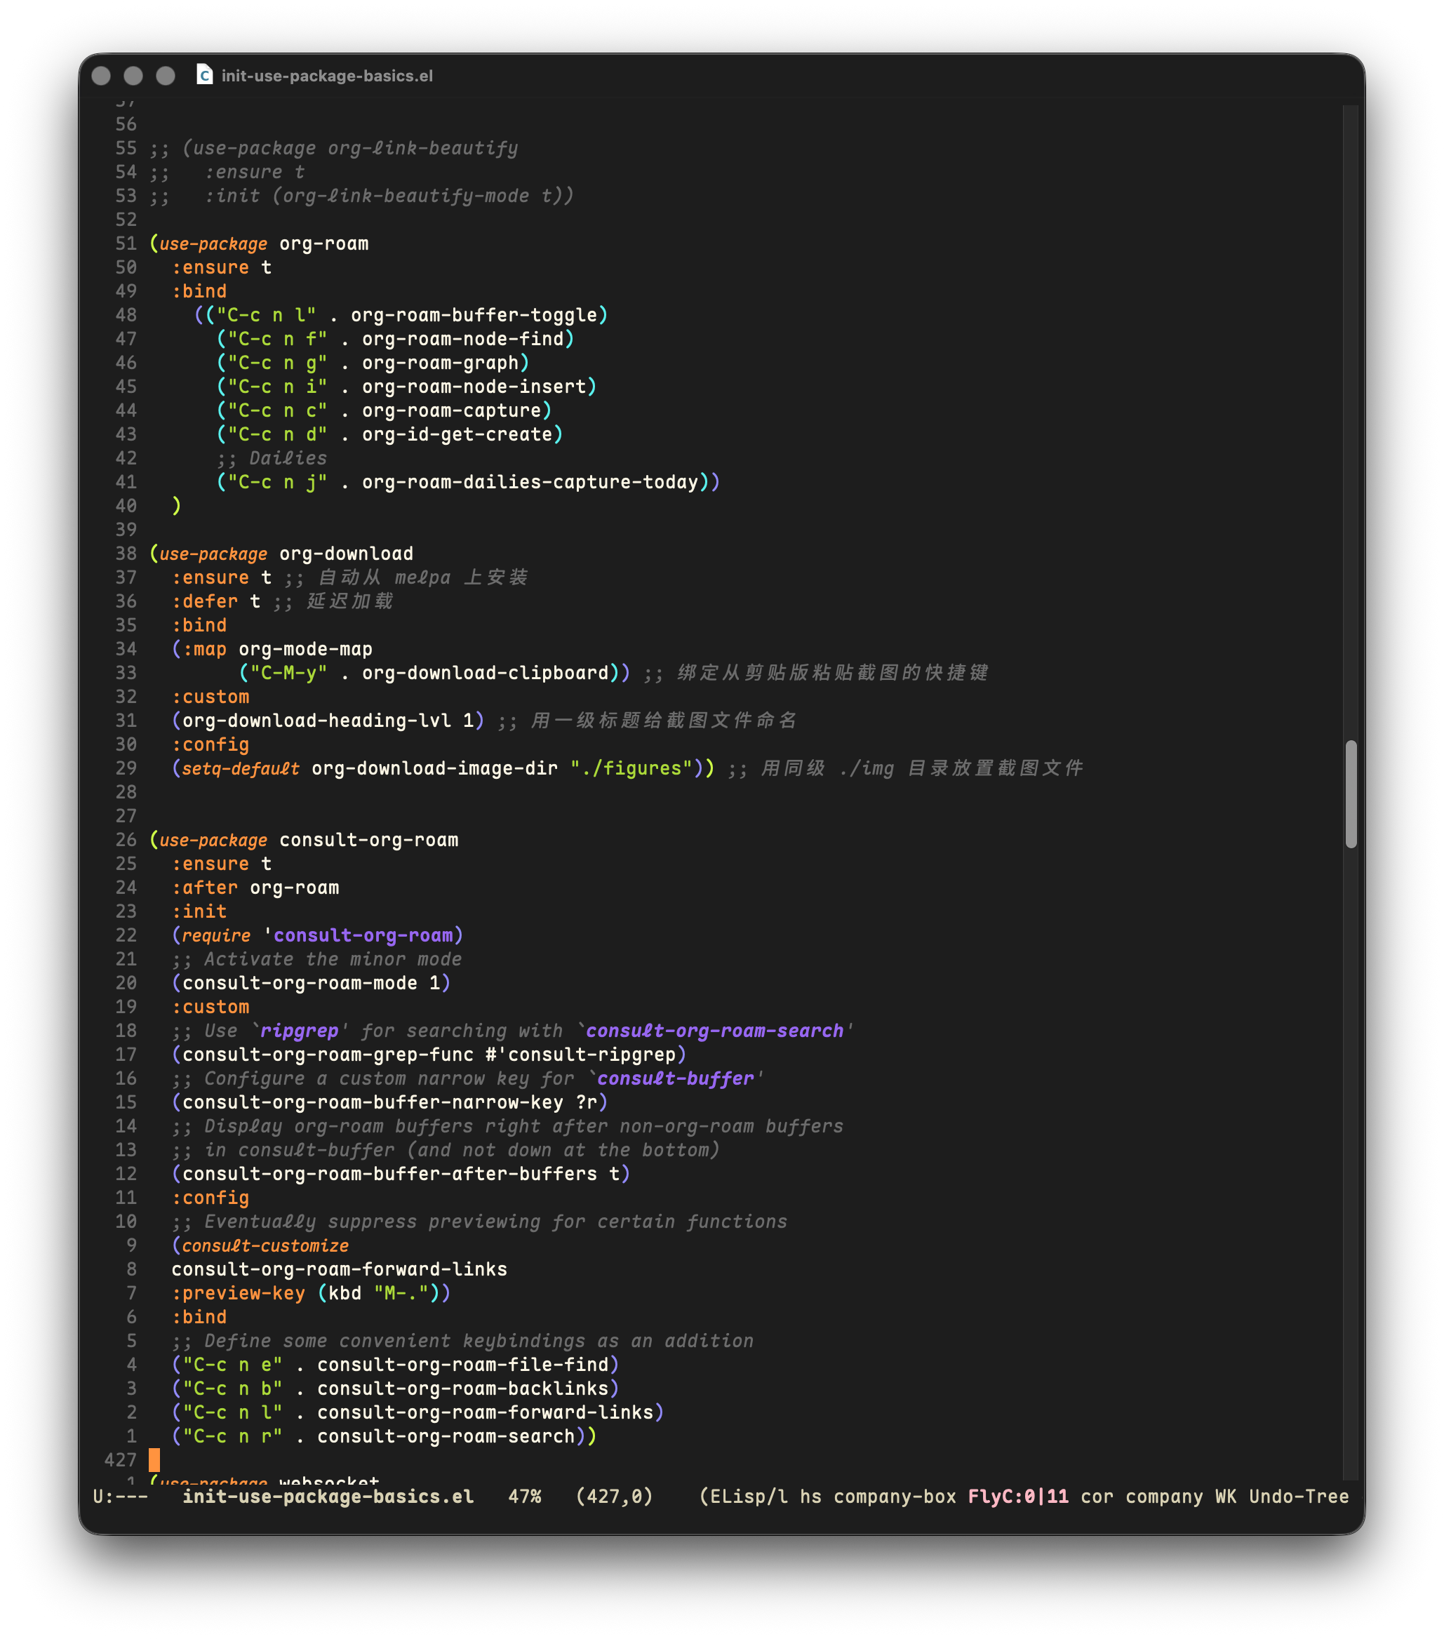This screenshot has height=1639, width=1444.
Task: Click the consult-org-roam-search comment link
Action: [714, 1031]
